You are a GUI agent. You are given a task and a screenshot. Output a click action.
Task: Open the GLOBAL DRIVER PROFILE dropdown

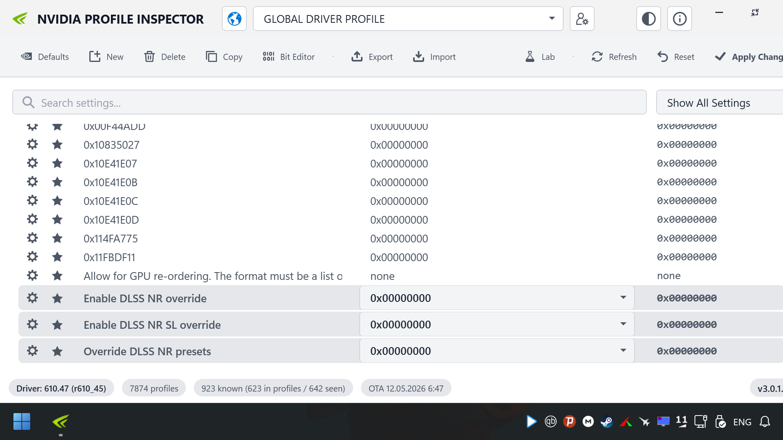click(x=408, y=19)
